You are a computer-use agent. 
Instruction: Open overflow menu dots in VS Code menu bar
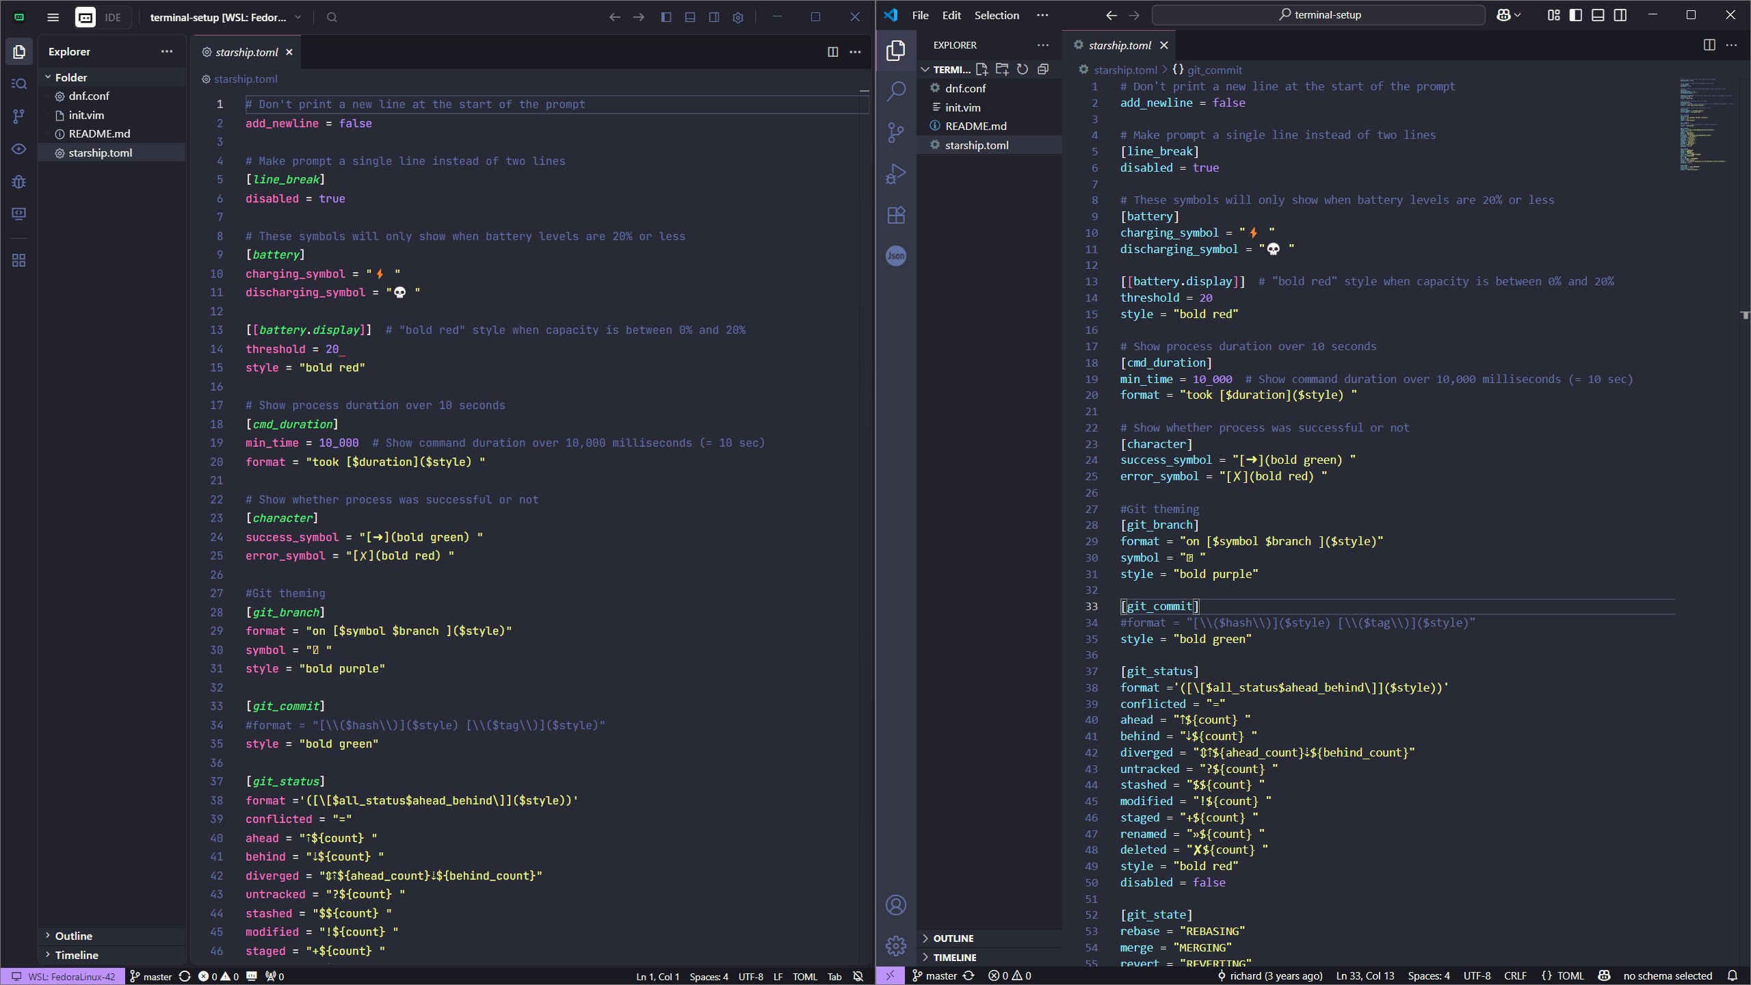(x=1042, y=15)
